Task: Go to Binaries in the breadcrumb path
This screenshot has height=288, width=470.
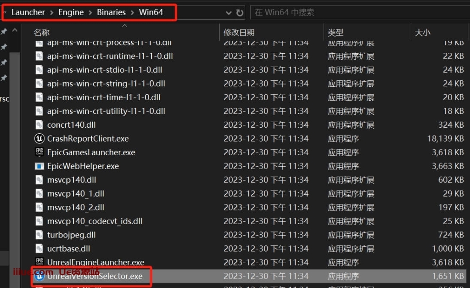Action: click(111, 12)
